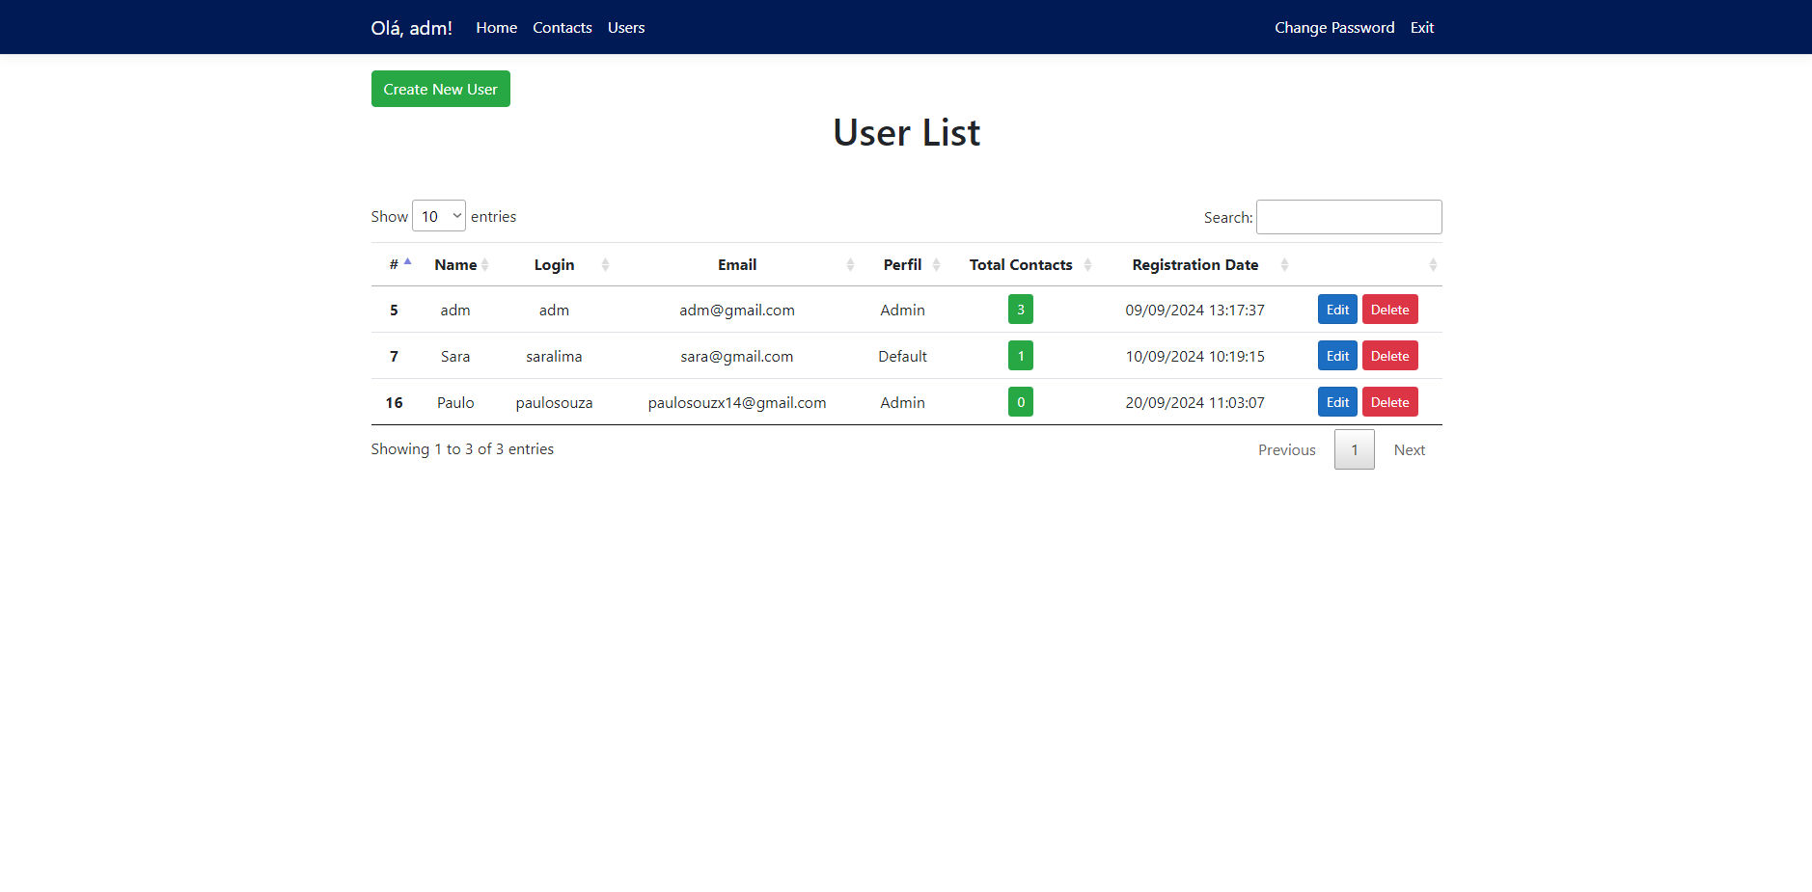Sort users by Login column arrows
The width and height of the screenshot is (1812, 892).
605,265
